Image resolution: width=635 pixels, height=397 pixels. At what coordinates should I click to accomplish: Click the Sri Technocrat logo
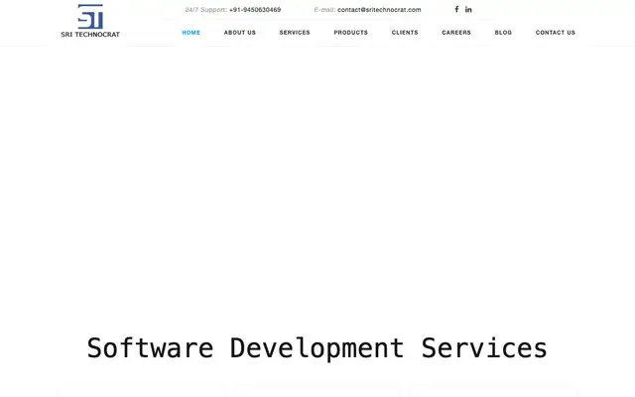tap(90, 21)
